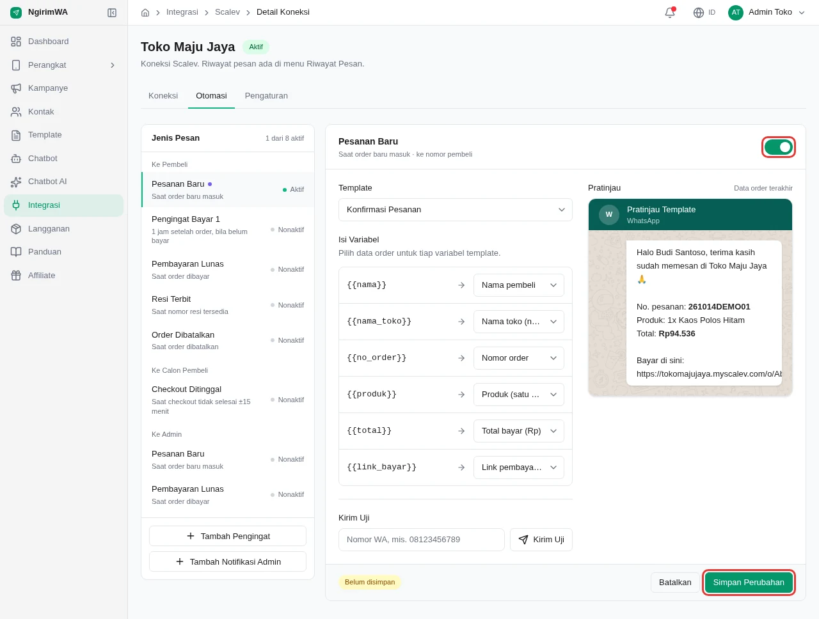Click the Chatbot AI sparkle icon
This screenshot has width=819, height=619.
pos(16,182)
